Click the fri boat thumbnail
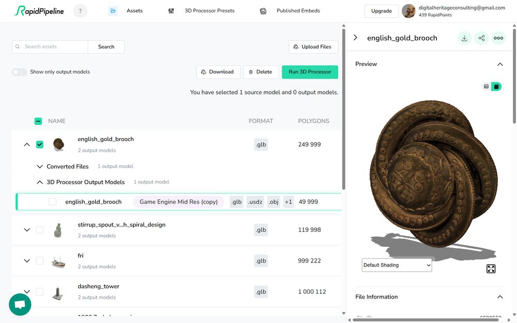 58,261
